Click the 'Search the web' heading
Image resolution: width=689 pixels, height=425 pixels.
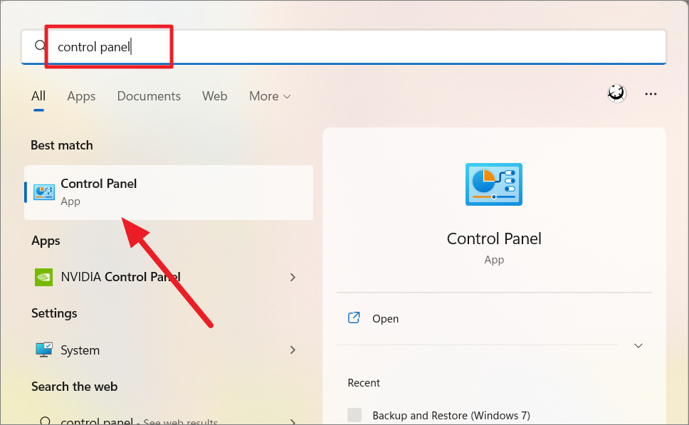point(74,387)
